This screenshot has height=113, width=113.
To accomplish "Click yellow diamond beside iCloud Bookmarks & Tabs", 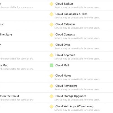I will (51, 14).
